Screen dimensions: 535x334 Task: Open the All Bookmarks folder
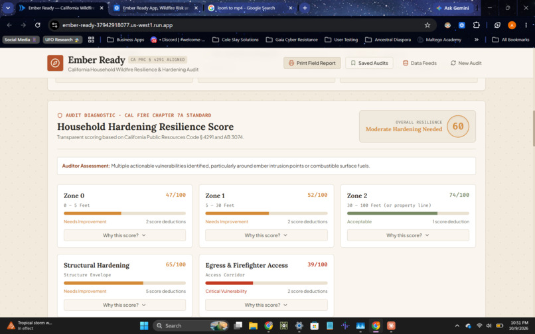click(511, 40)
